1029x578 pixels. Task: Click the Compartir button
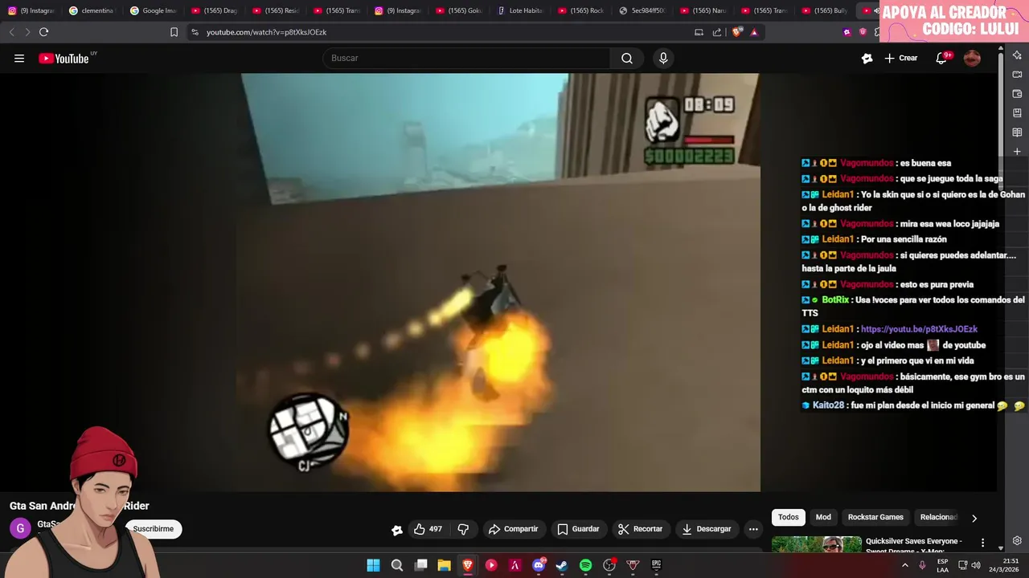pyautogui.click(x=514, y=529)
